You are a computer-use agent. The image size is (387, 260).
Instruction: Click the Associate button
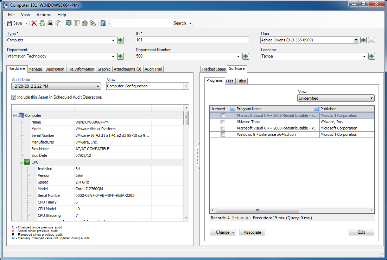tap(252, 232)
